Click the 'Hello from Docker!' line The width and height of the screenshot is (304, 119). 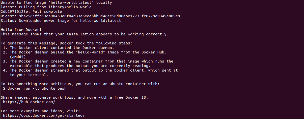point(21,30)
